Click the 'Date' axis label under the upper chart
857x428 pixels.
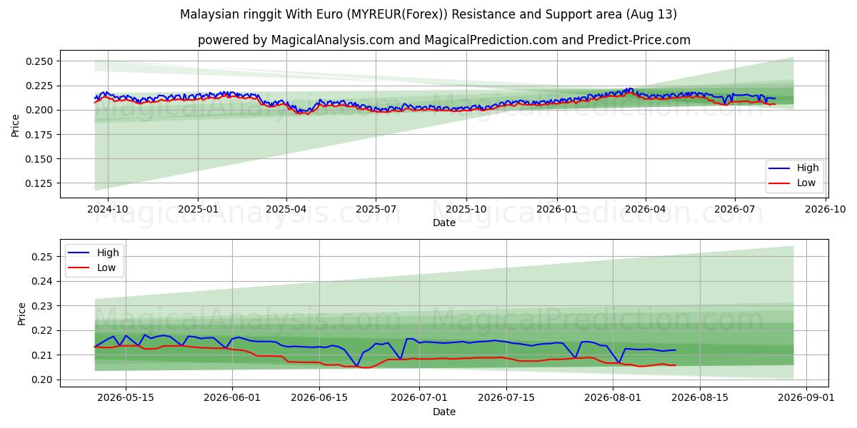click(x=443, y=223)
